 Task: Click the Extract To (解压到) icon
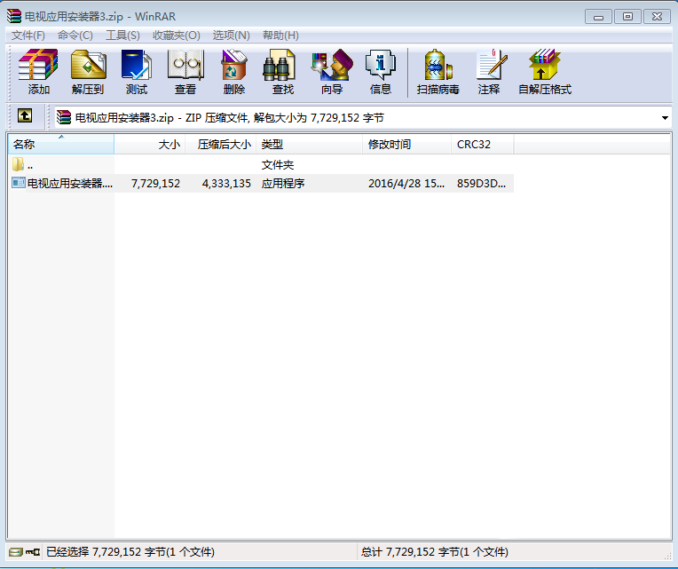[88, 65]
